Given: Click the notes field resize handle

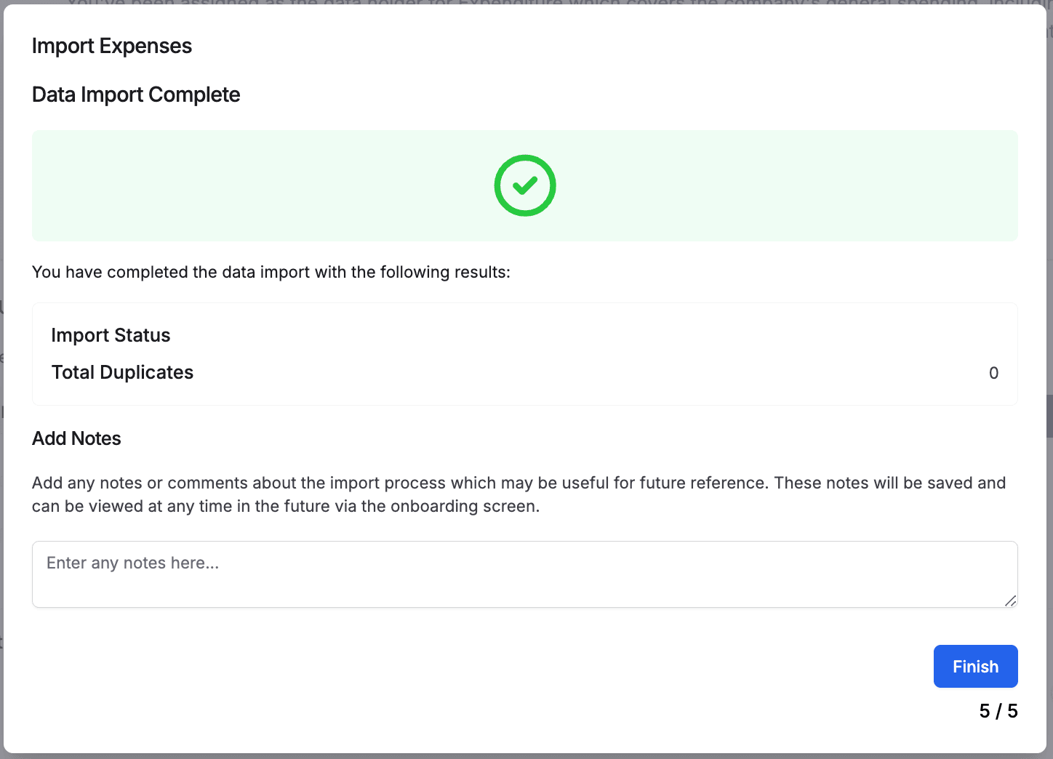Looking at the screenshot, I should coord(1010,601).
